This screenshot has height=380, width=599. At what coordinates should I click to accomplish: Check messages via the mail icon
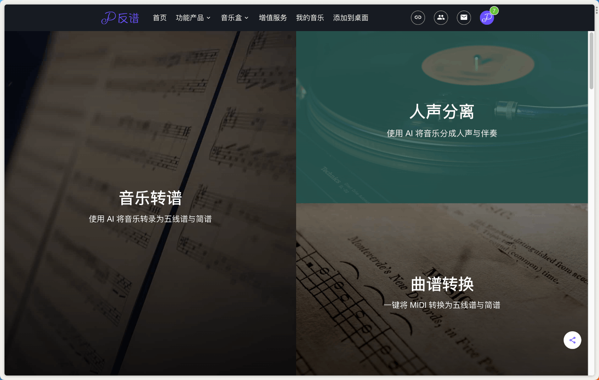(464, 17)
